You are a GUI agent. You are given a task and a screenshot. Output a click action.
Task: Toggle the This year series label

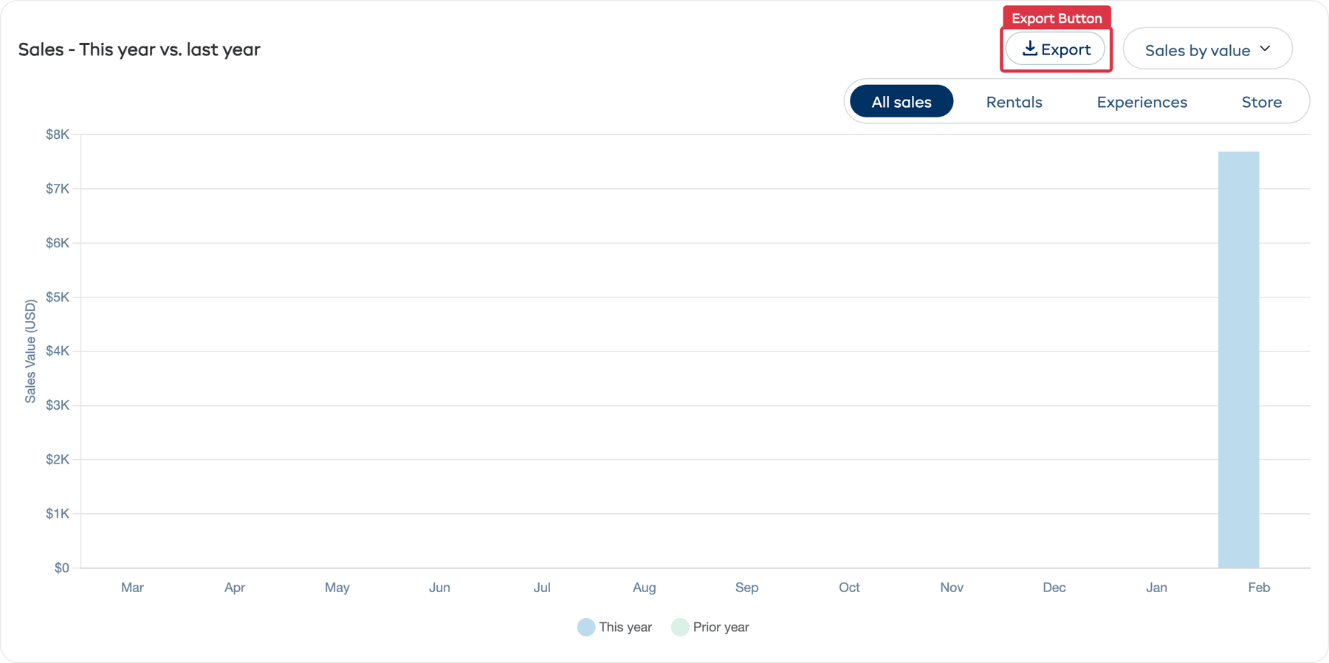point(625,628)
